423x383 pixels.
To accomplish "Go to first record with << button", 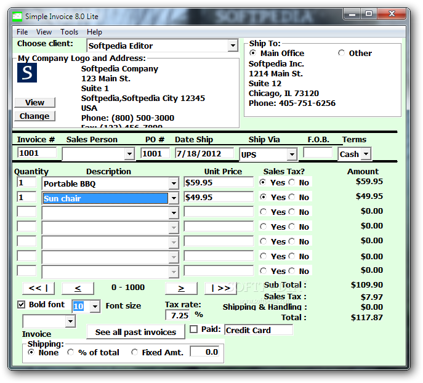I will point(38,288).
